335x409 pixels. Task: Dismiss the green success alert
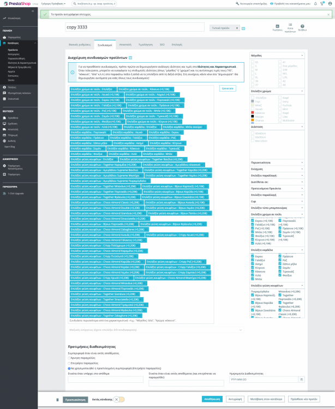pos(328,15)
